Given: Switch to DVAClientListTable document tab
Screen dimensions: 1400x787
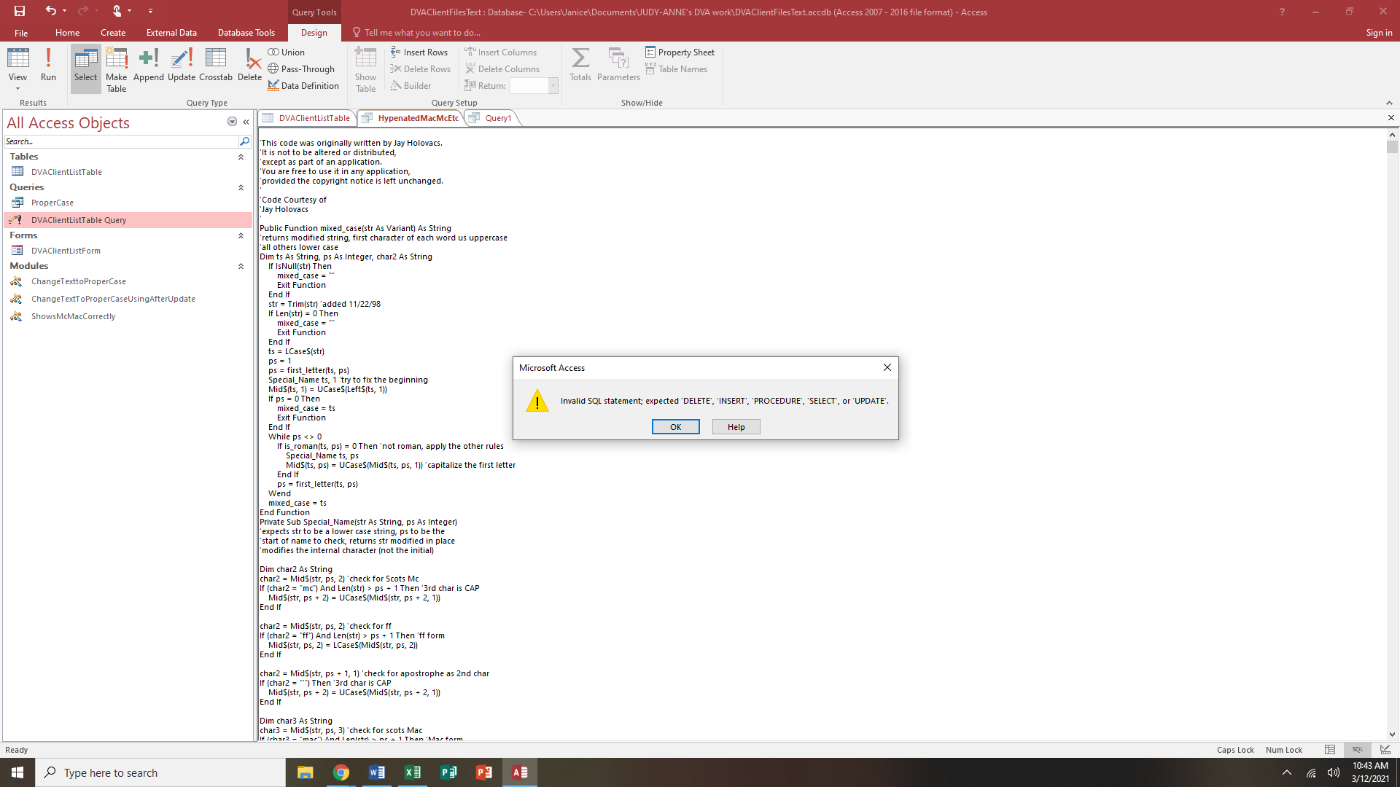Looking at the screenshot, I should pyautogui.click(x=307, y=118).
